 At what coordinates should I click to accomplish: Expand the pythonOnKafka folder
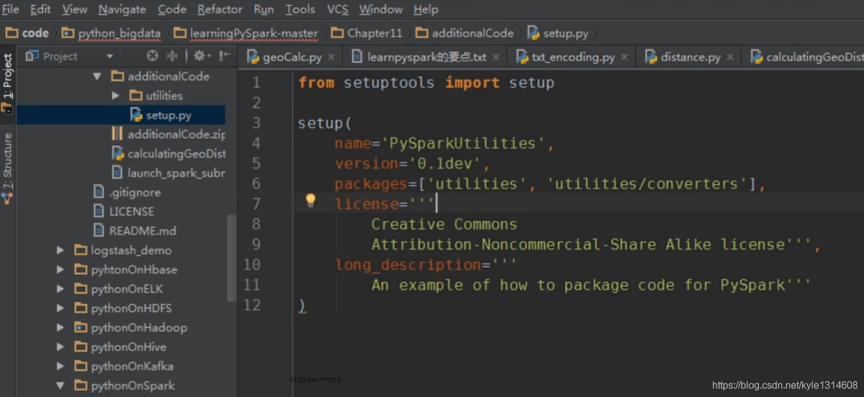[x=60, y=366]
